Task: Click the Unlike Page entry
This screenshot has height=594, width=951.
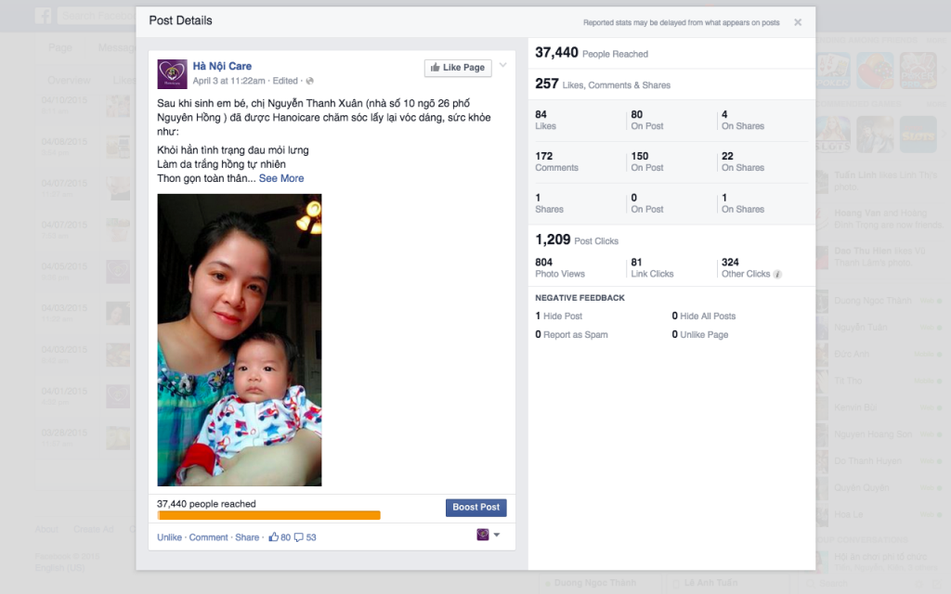Action: click(x=700, y=334)
